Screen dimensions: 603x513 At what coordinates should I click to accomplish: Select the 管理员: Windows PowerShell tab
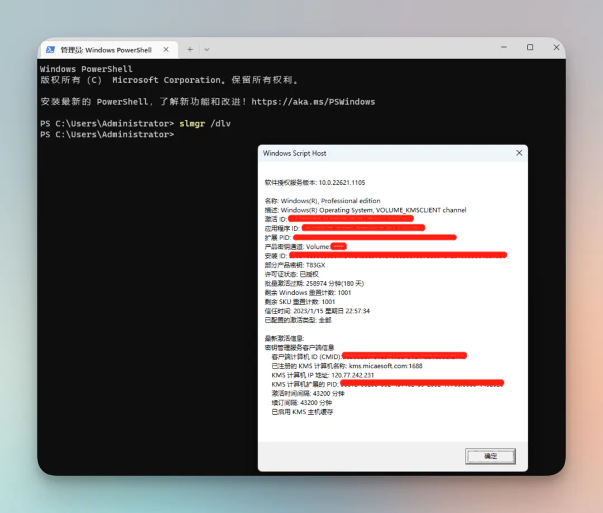(108, 50)
